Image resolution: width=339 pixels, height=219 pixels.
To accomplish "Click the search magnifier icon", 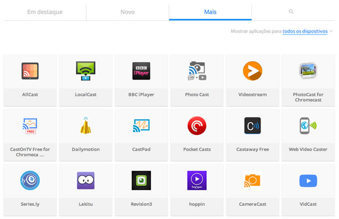I will [x=291, y=11].
